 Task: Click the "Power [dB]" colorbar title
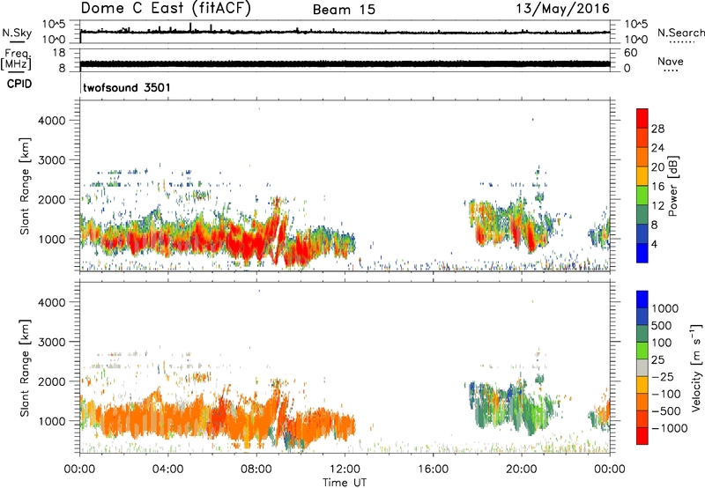click(672, 186)
